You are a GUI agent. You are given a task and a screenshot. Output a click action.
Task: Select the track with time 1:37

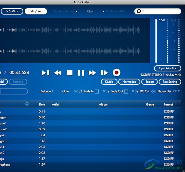[90, 159]
